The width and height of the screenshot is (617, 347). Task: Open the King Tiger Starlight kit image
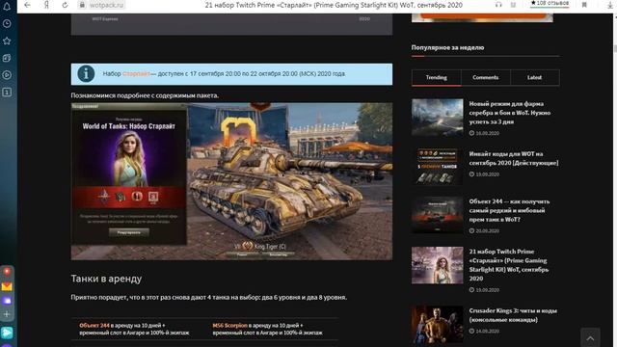click(231, 181)
